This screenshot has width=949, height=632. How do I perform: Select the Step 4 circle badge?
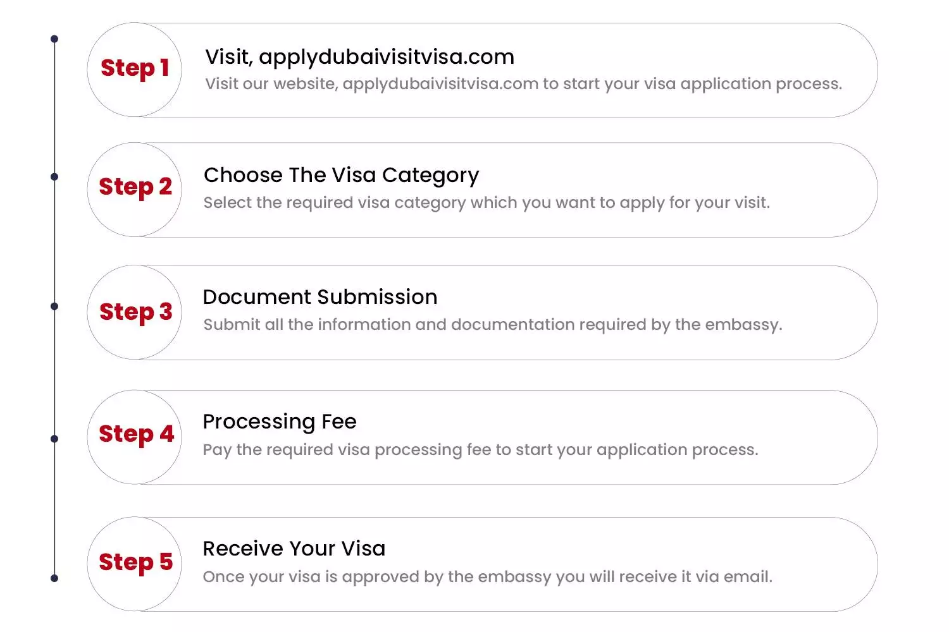click(135, 437)
